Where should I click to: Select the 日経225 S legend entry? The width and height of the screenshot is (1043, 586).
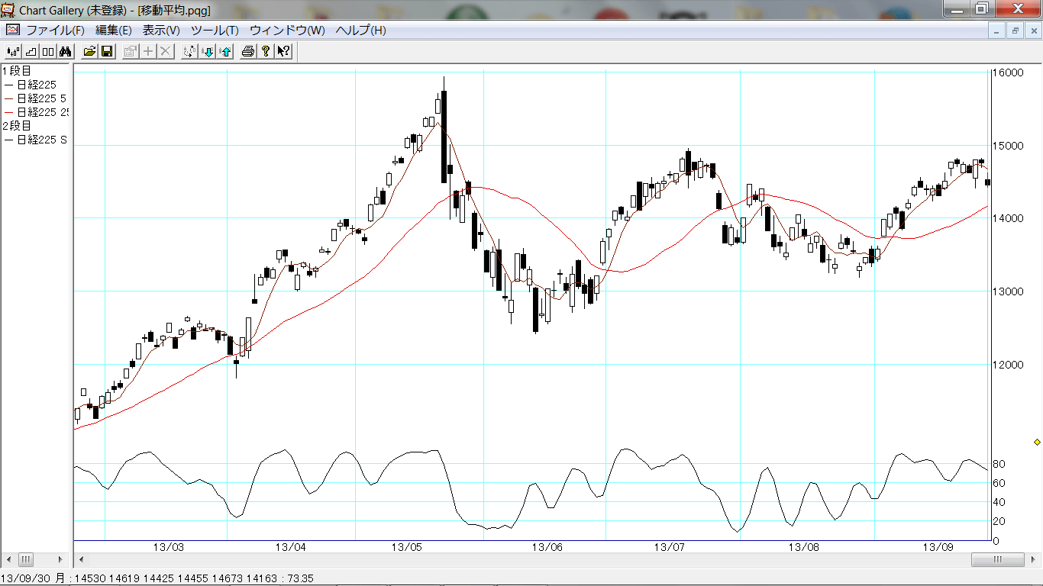(x=35, y=140)
